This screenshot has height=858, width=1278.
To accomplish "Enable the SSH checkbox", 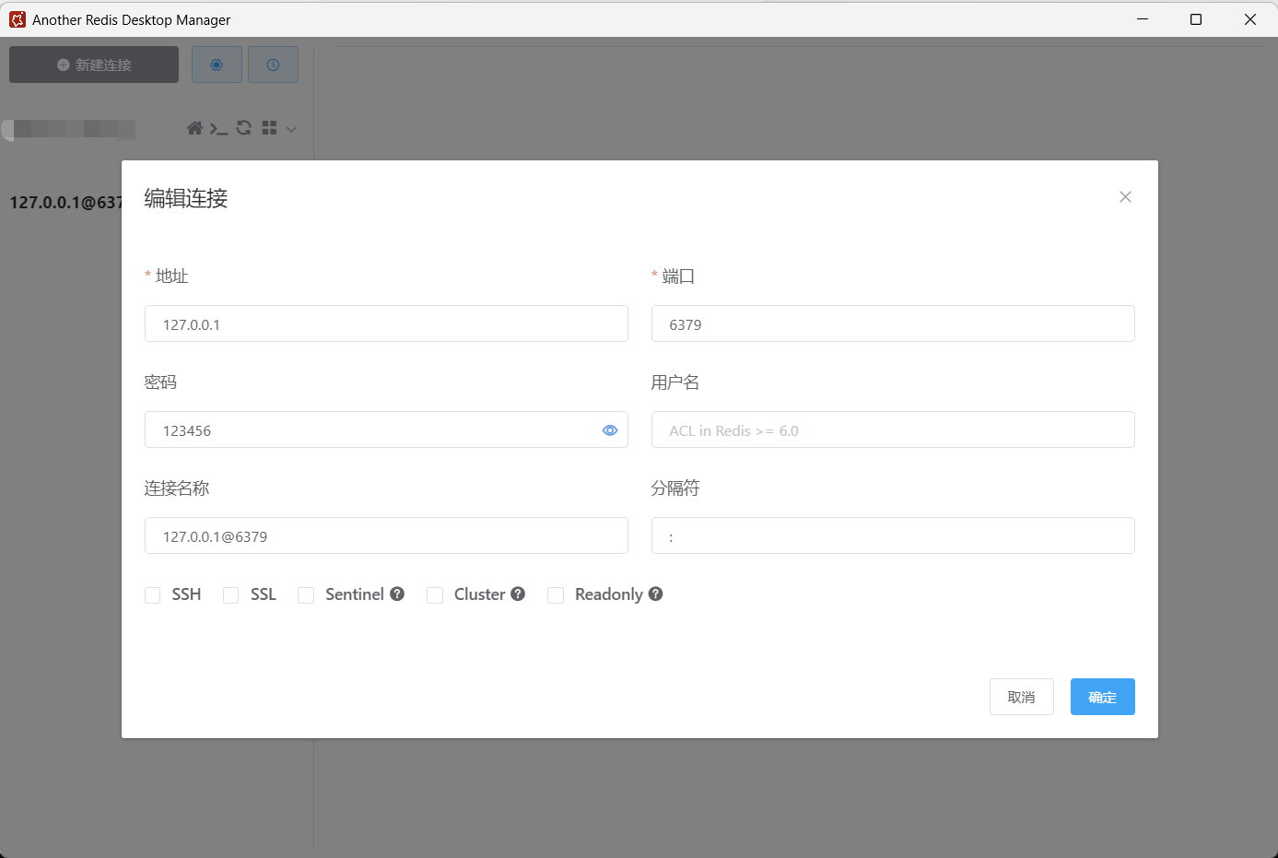I will pos(153,595).
